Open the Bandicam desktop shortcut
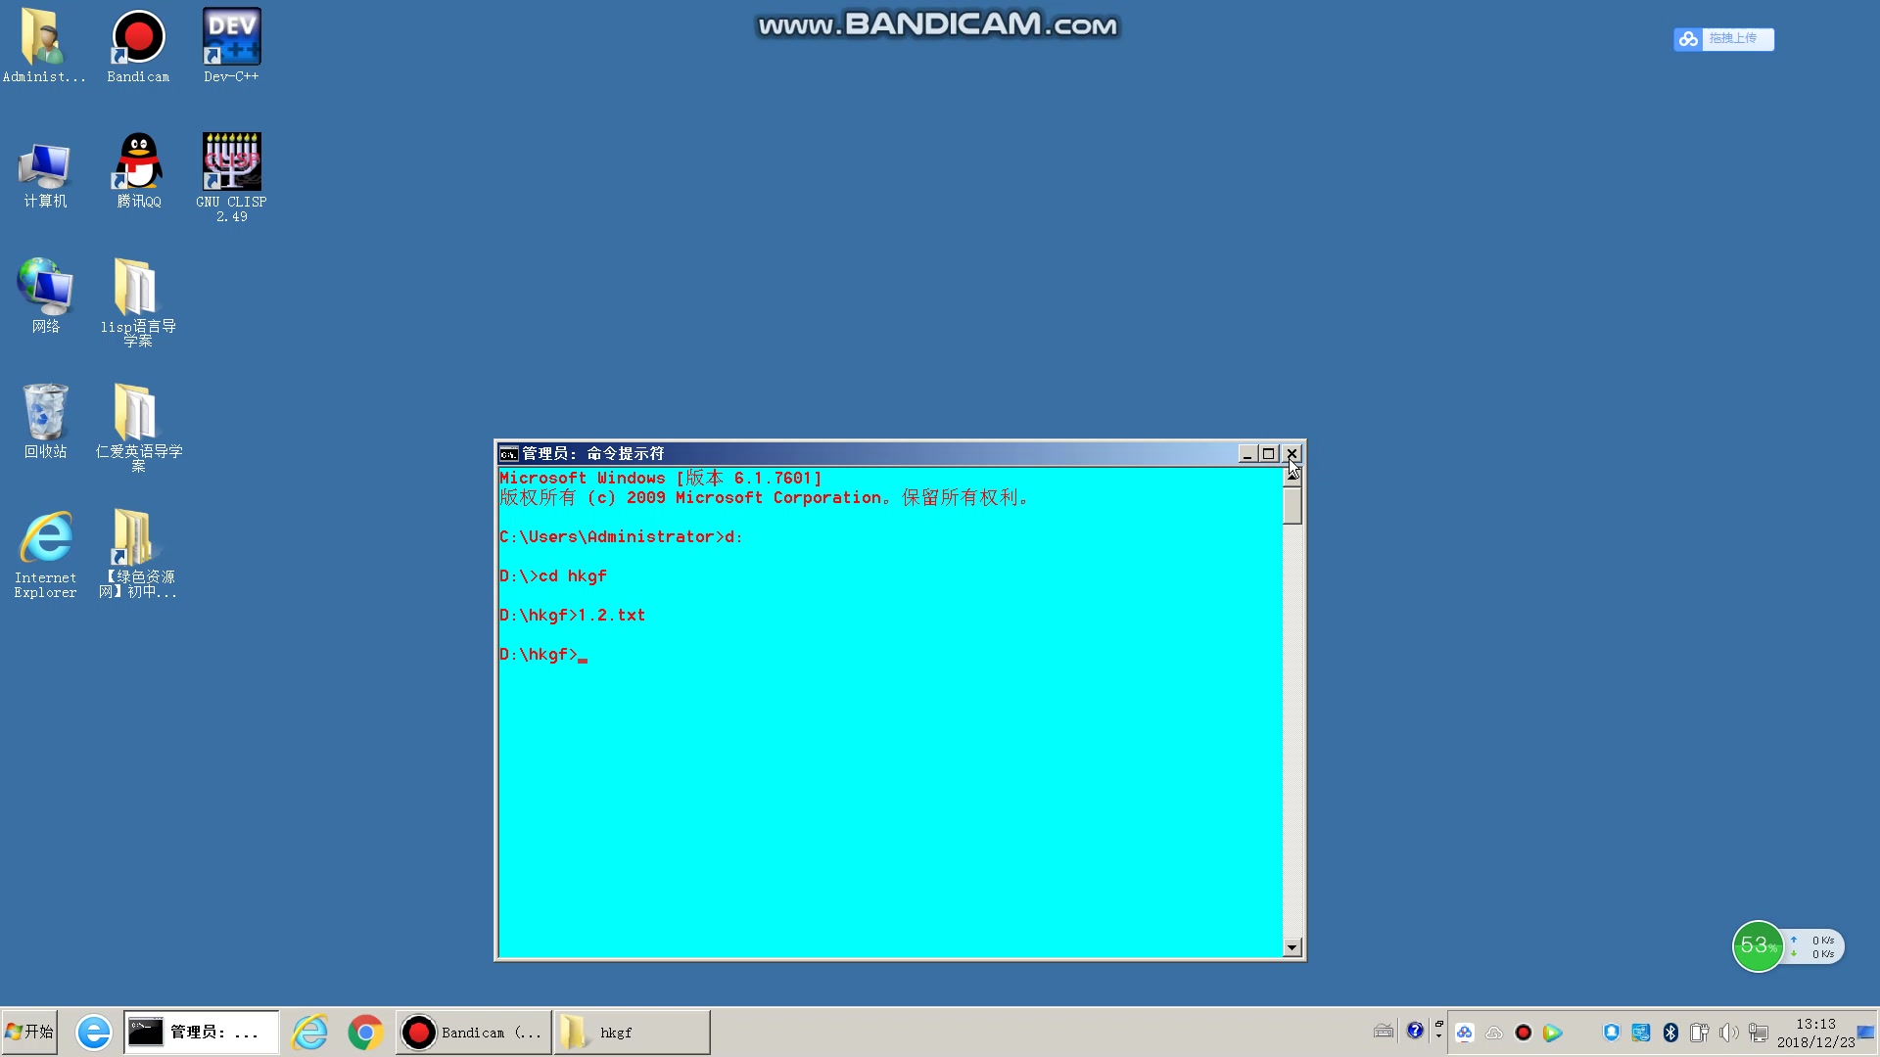1880x1057 pixels. point(138,46)
